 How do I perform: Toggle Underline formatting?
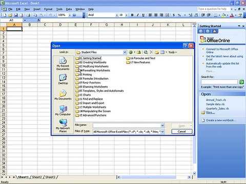pos(143,15)
